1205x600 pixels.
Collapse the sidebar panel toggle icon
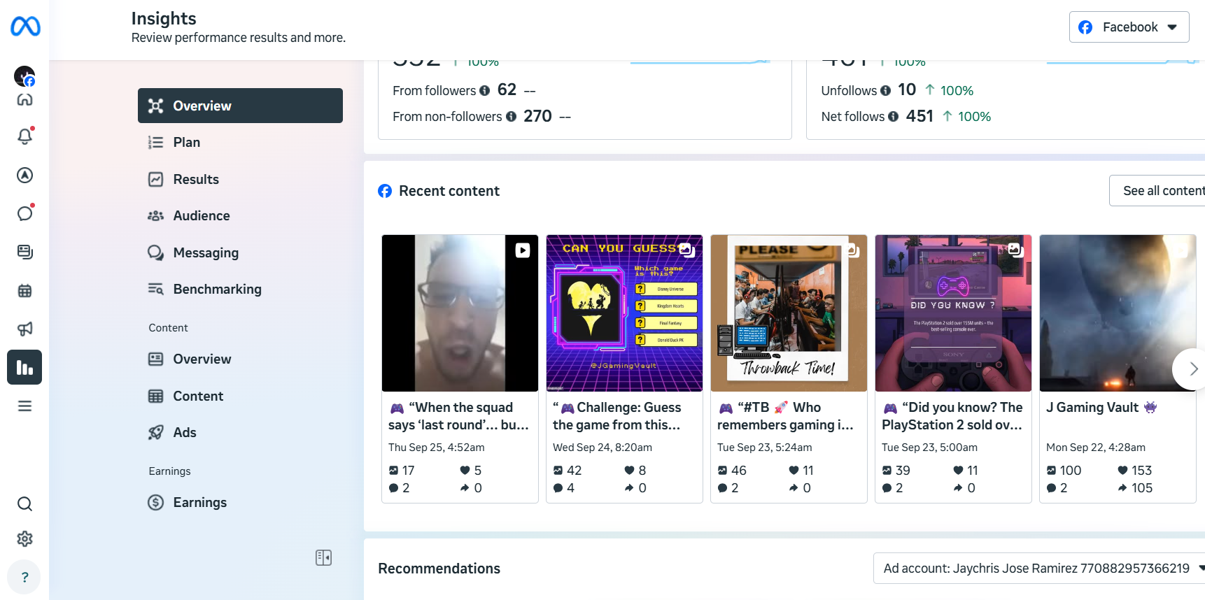point(323,557)
